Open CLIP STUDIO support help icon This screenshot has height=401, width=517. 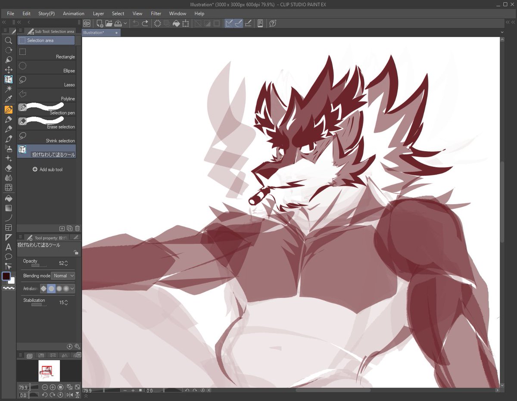pos(273,24)
